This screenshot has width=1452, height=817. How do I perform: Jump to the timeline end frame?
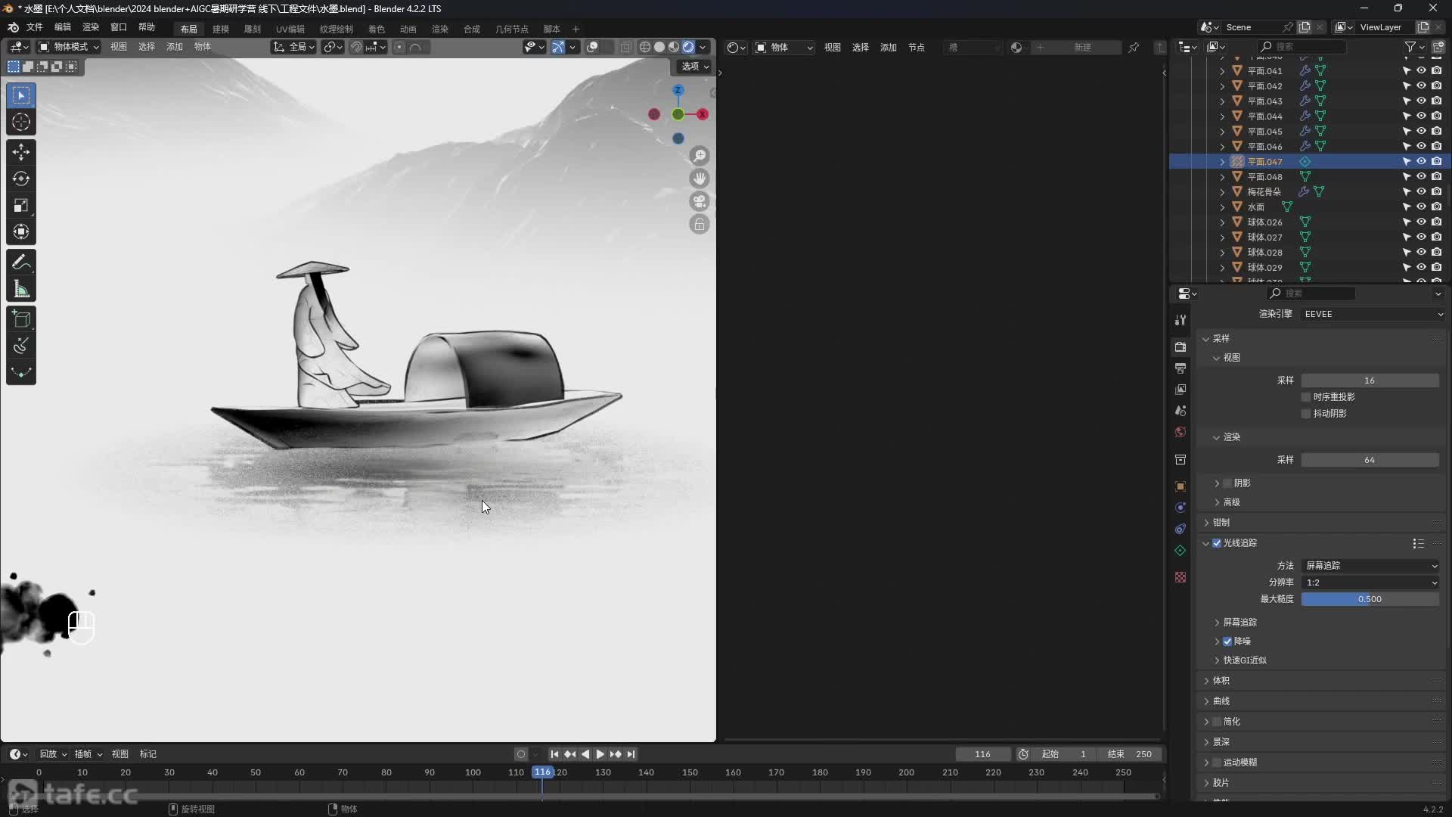(x=631, y=754)
